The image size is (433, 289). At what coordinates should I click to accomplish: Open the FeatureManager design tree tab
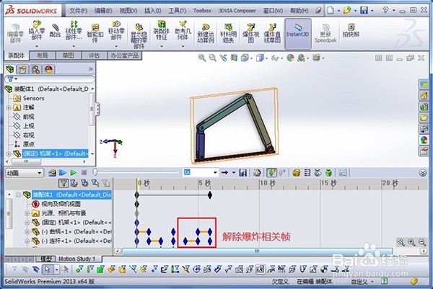click(x=10, y=69)
